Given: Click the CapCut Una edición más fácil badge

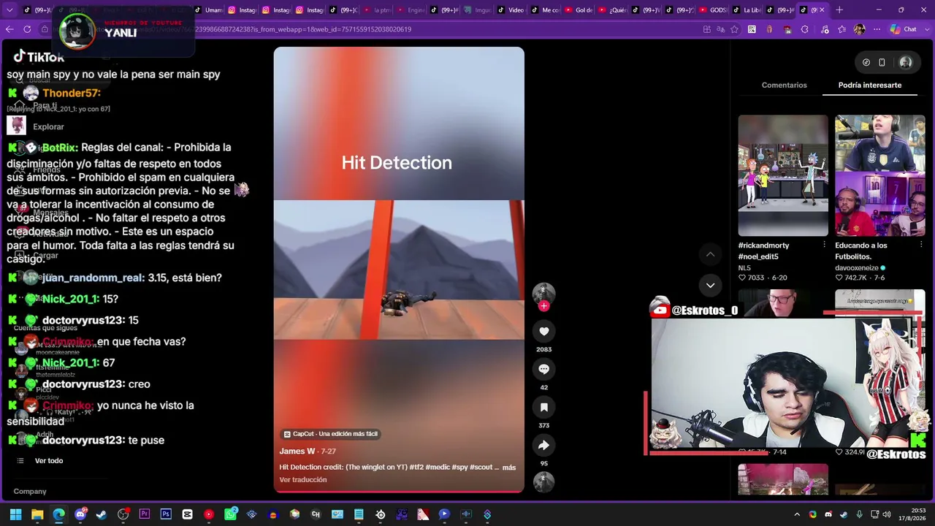Looking at the screenshot, I should (x=331, y=434).
